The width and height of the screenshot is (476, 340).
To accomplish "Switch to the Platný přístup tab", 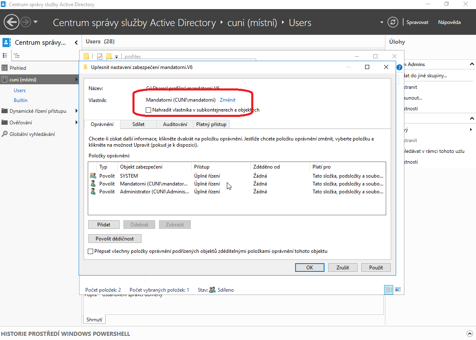I will pos(211,124).
